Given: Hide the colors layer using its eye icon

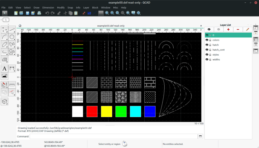Looking at the screenshot, I should (207, 40).
